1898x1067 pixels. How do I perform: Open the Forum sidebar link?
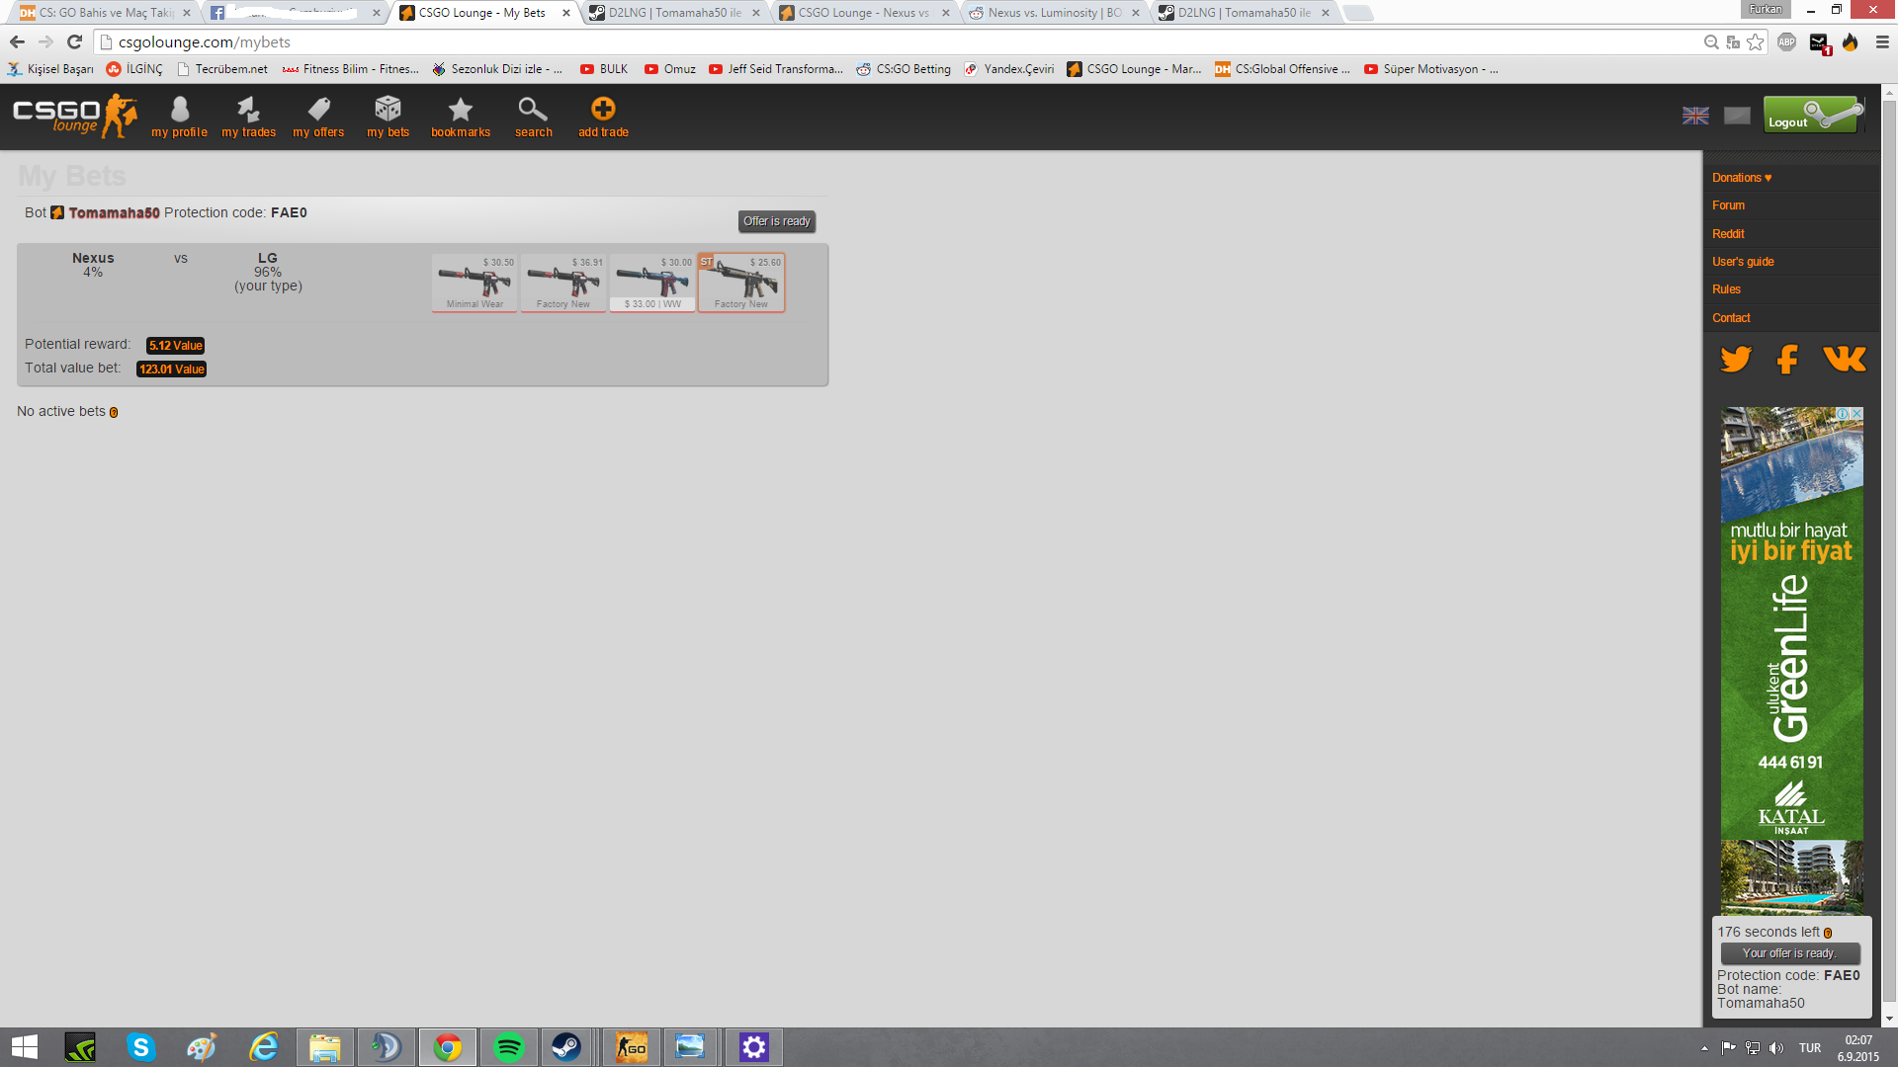click(x=1728, y=205)
